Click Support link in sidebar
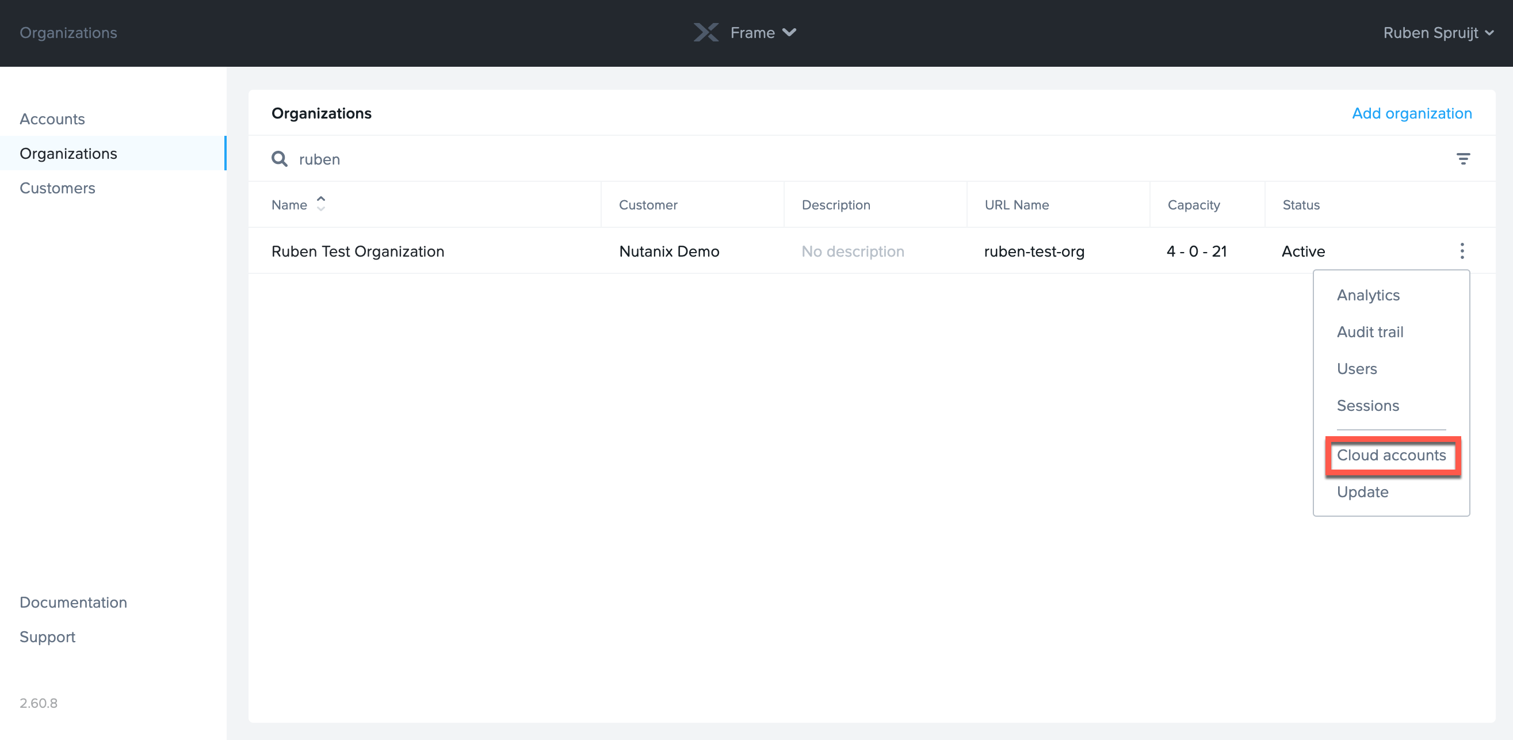The width and height of the screenshot is (1513, 740). [x=47, y=636]
